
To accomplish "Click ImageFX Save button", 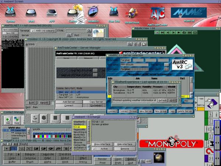I will [x=130, y=159].
